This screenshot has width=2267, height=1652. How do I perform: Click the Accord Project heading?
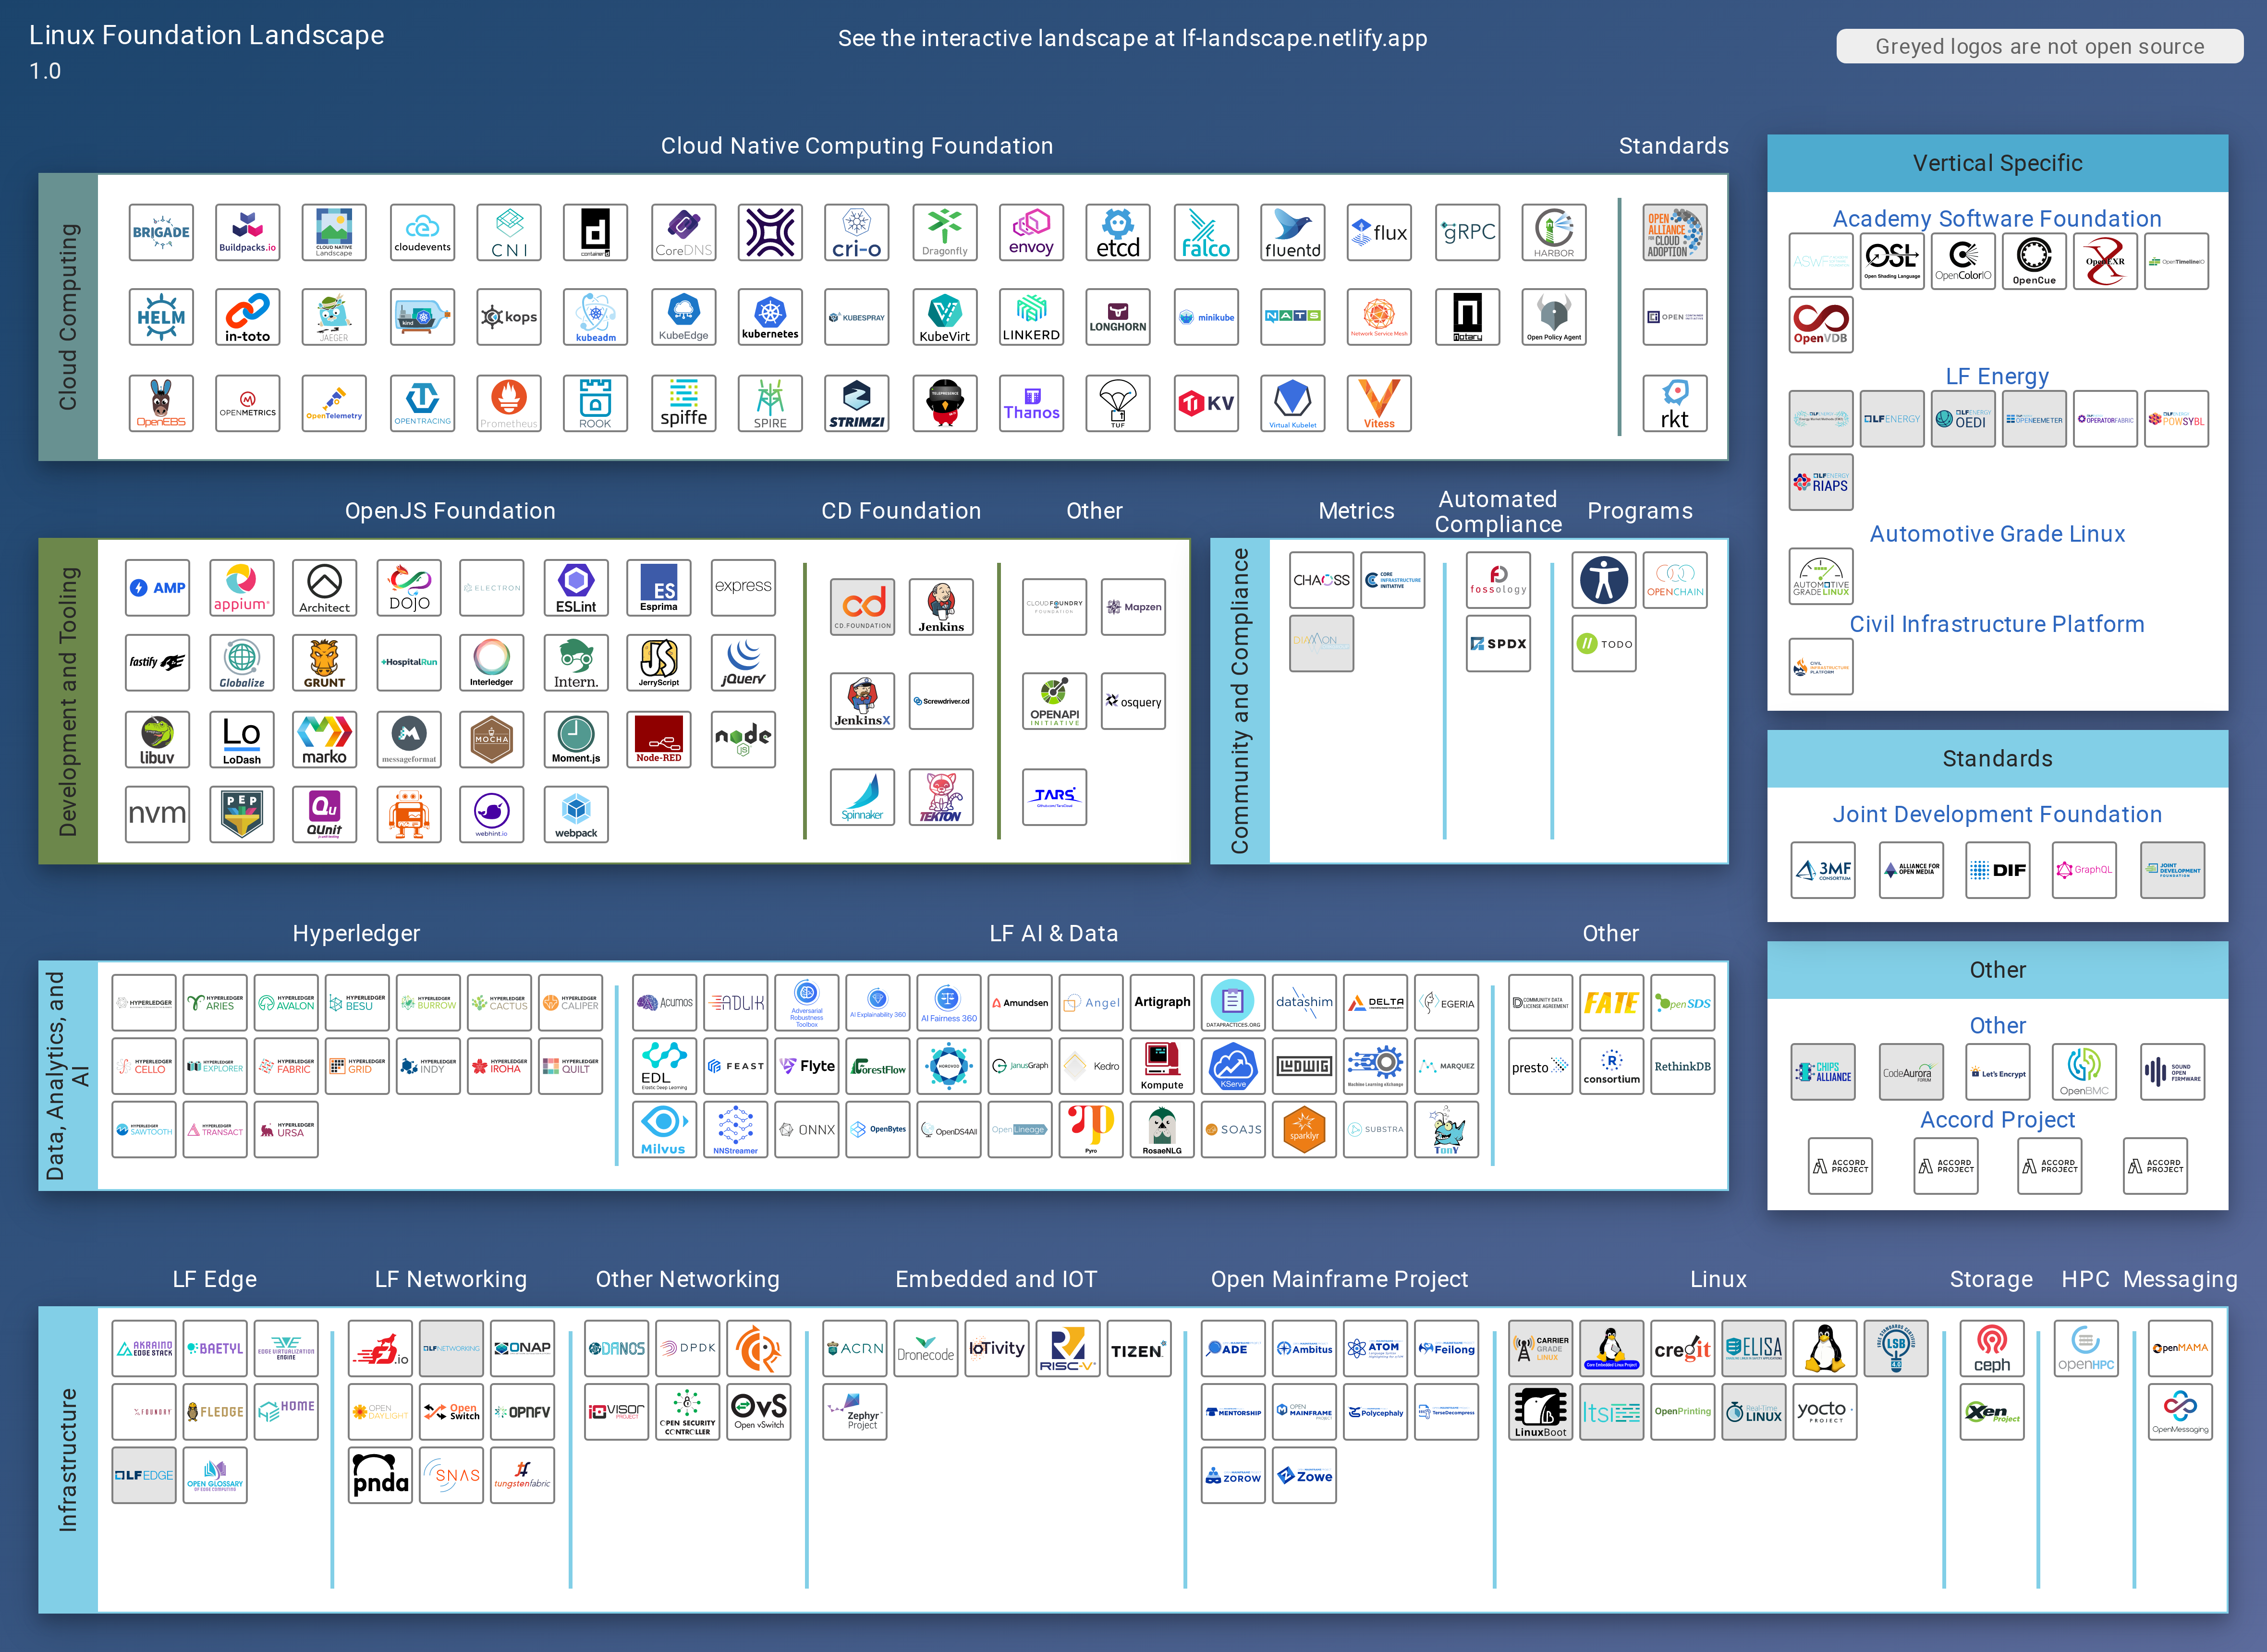1997,1120
